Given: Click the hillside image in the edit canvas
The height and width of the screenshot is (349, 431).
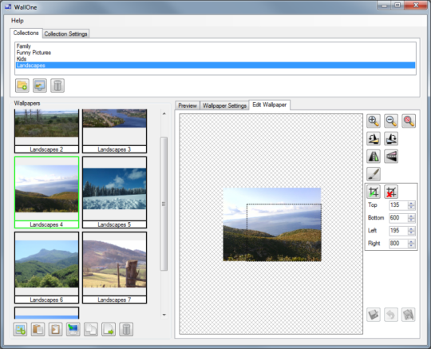Looking at the screenshot, I should (272, 224).
